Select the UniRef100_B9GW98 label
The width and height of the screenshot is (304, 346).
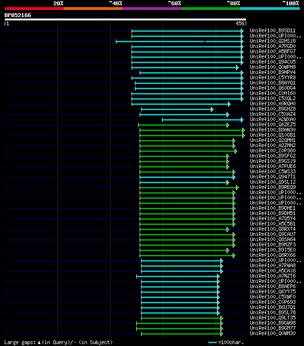273,323
